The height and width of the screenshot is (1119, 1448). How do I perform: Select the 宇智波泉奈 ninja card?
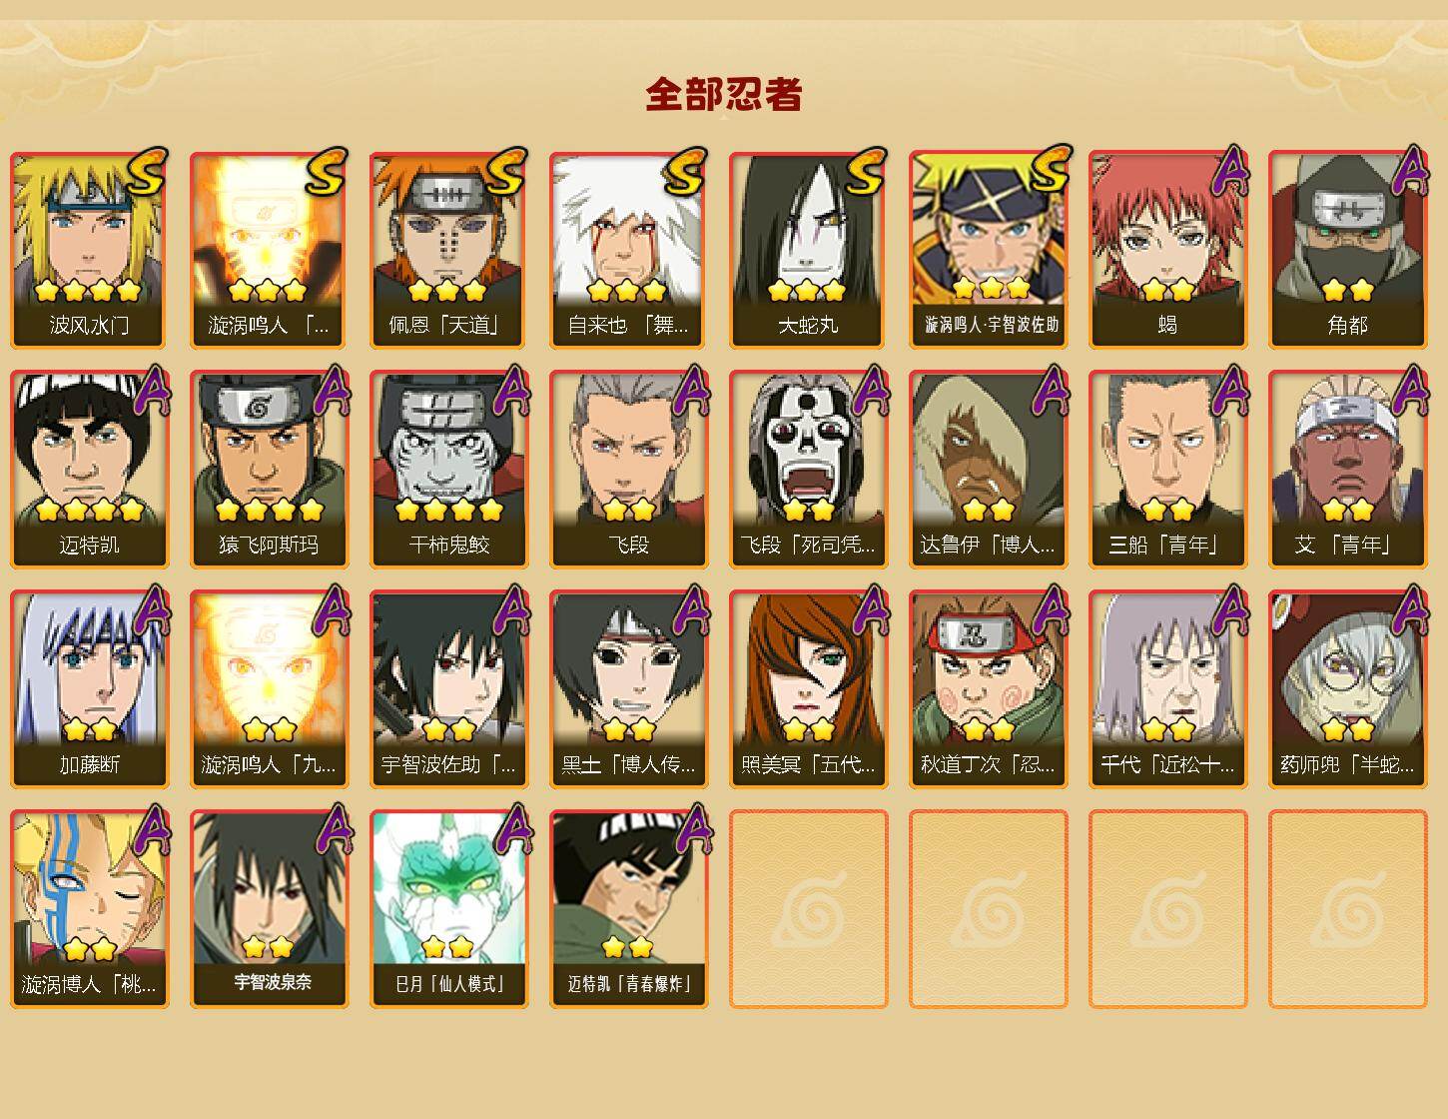pos(270,909)
